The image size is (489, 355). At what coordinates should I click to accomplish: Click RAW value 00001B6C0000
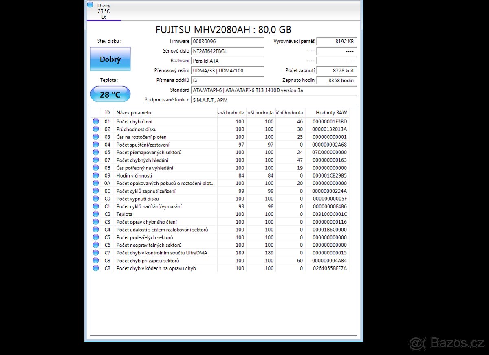pyautogui.click(x=330, y=230)
